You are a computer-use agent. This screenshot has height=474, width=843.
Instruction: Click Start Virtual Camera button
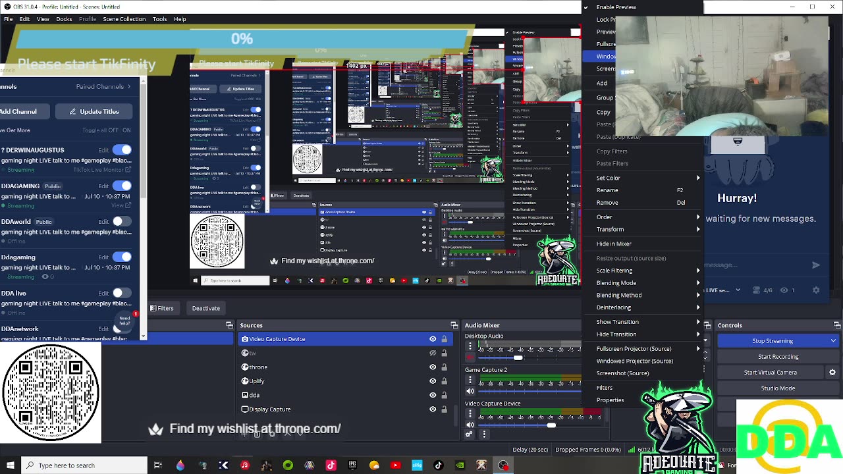click(771, 373)
